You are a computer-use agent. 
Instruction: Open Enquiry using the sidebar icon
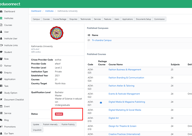tap(2, 72)
